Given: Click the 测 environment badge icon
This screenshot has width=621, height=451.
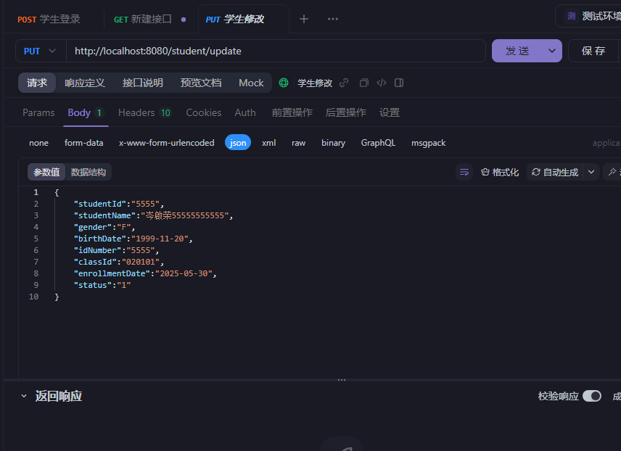Looking at the screenshot, I should 571,16.
